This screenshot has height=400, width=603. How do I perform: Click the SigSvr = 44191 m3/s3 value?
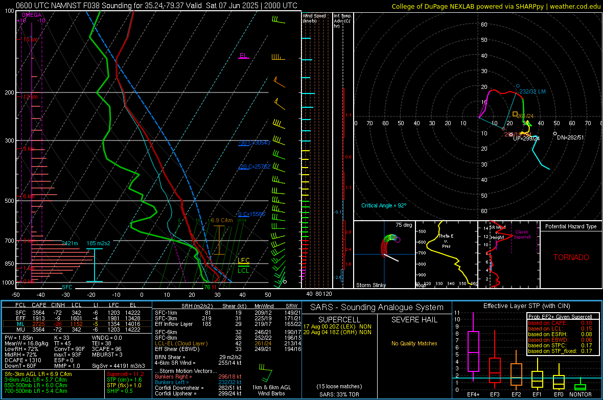119,366
